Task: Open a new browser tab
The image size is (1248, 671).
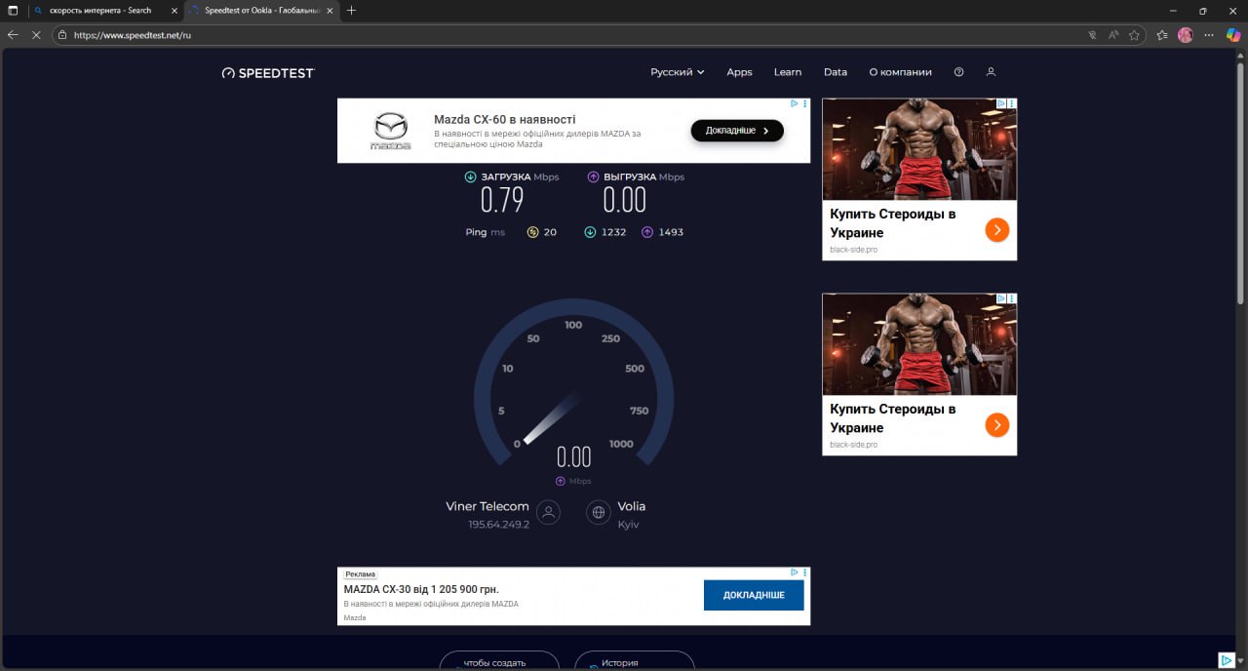Action: (x=351, y=11)
